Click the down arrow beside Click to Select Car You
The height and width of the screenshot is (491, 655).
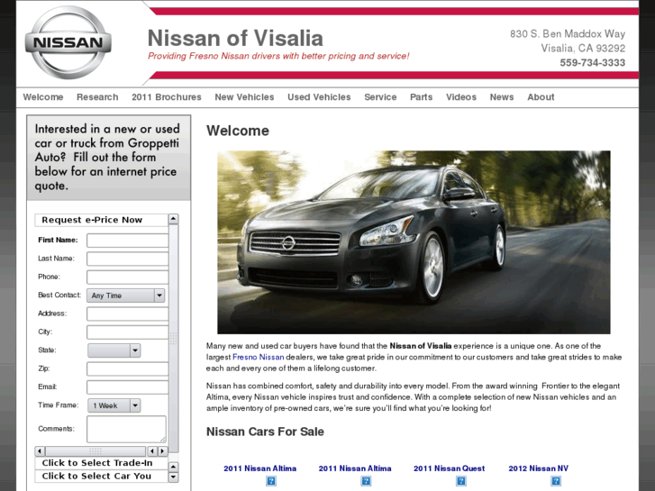coord(174,477)
